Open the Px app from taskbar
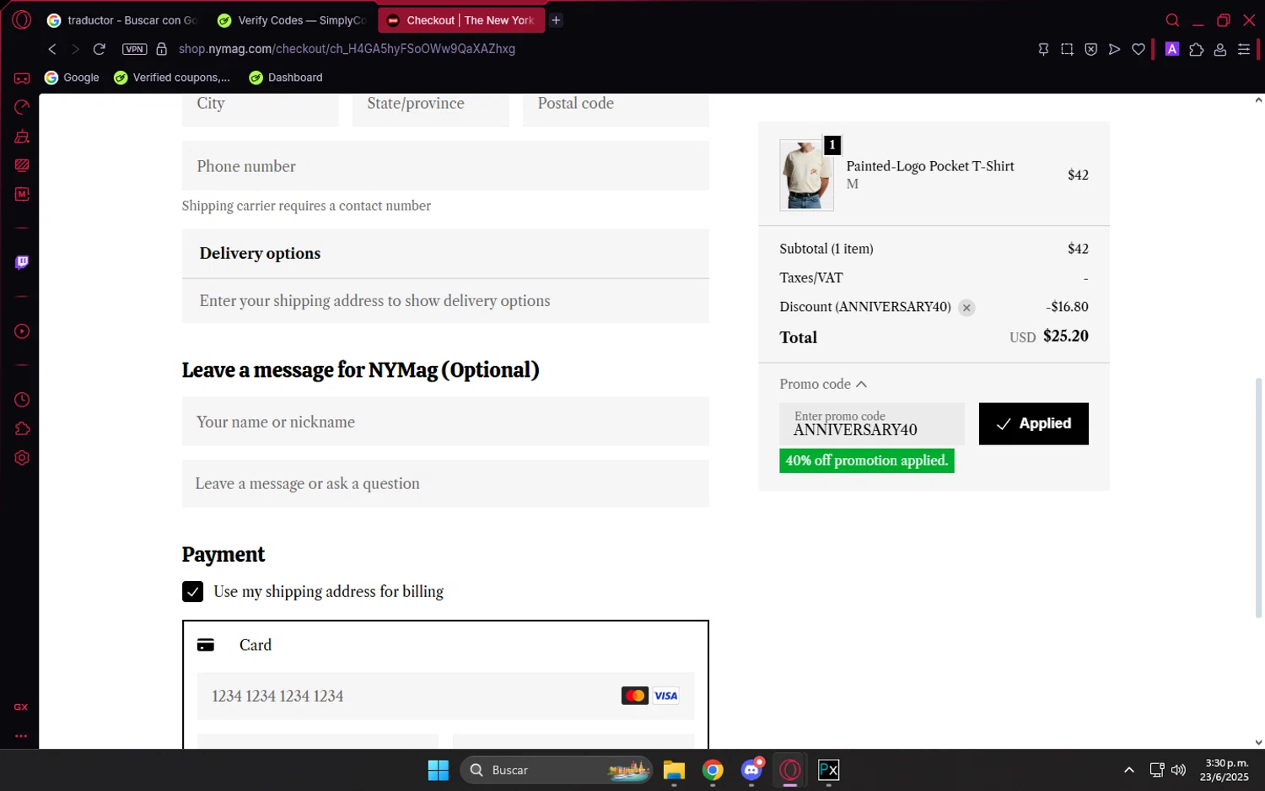The width and height of the screenshot is (1265, 791). 828,770
